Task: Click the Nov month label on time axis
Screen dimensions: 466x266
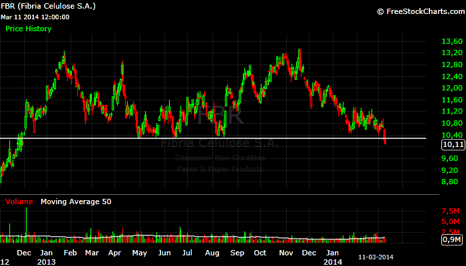Action: (x=286, y=253)
